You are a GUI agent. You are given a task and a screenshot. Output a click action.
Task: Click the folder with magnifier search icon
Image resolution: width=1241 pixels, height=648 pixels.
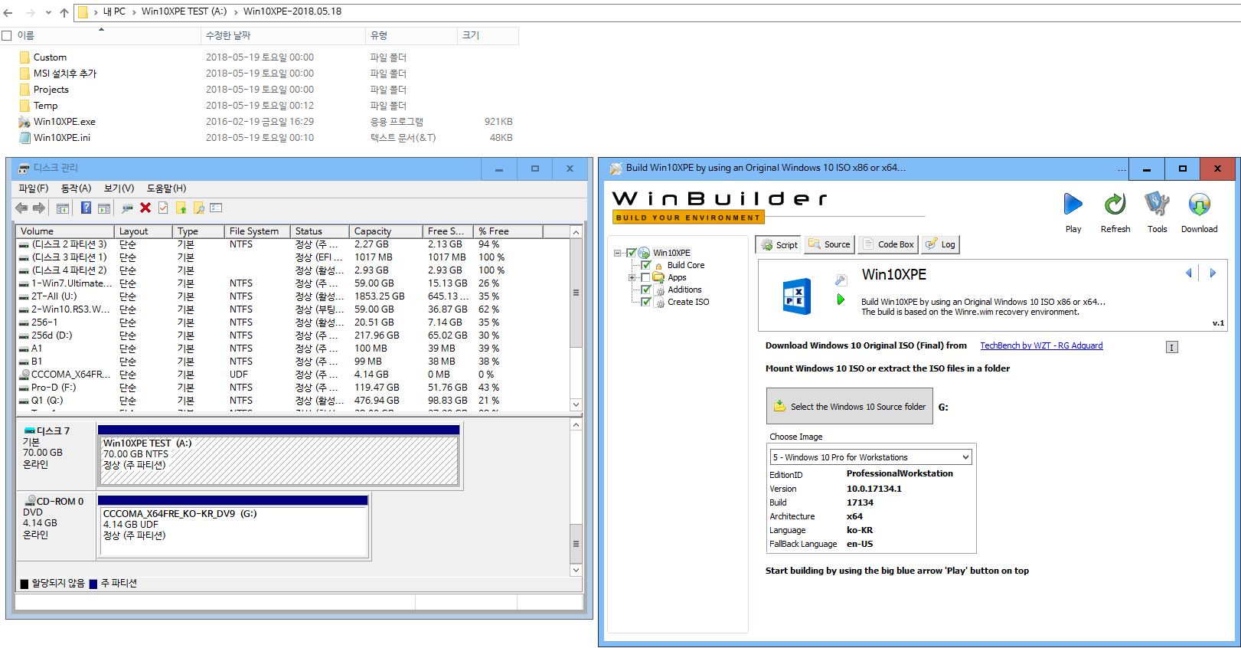tap(199, 208)
